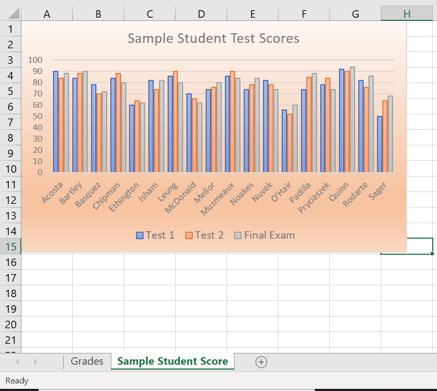
Task: Select row 16 header
Action: point(10,262)
